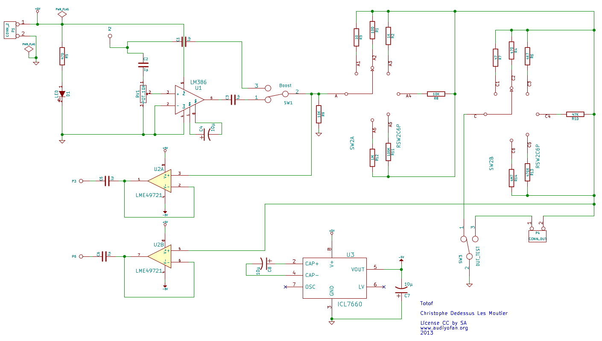Click the R13 470K resistor
This screenshot has width=602, height=341.
point(527,172)
